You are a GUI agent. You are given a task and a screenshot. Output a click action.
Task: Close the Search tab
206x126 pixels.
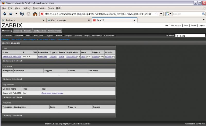point(134,20)
